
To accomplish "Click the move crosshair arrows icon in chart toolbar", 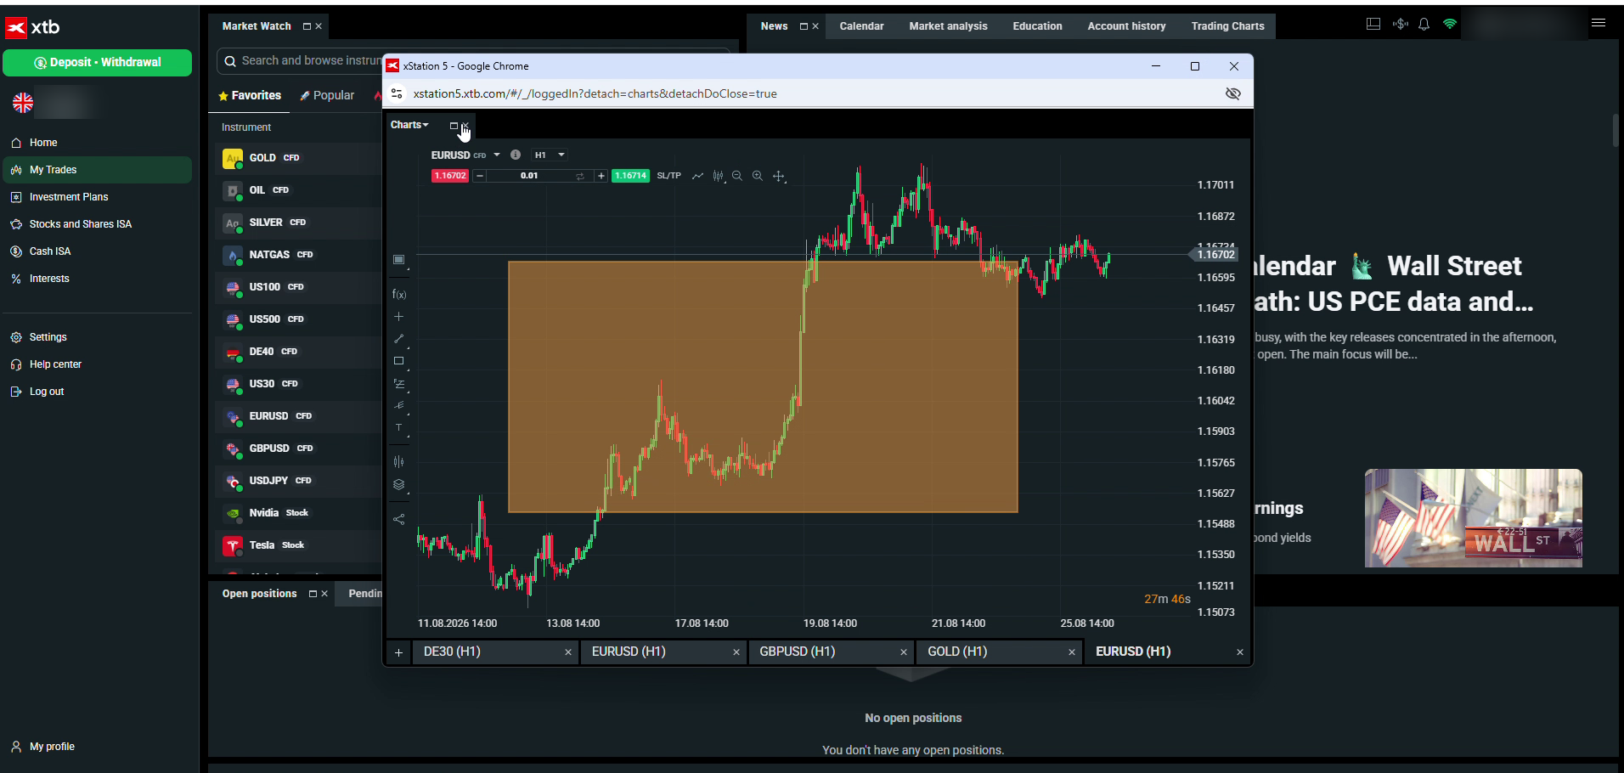I will pyautogui.click(x=778, y=176).
